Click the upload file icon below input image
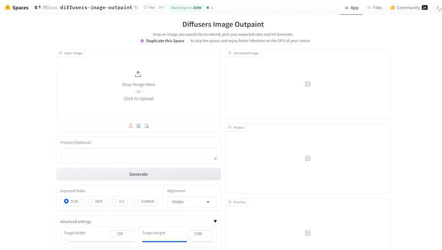 tap(131, 126)
